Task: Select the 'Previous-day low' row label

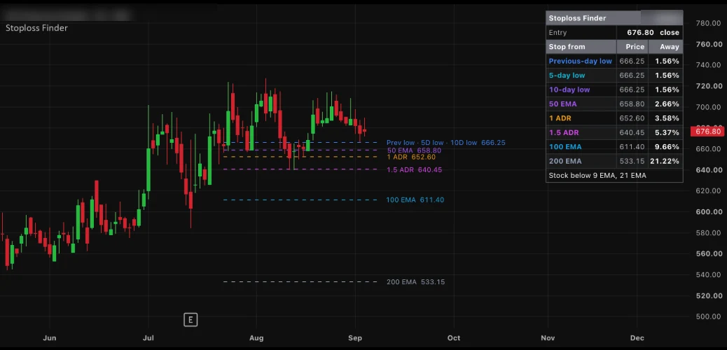Action: (x=581, y=61)
